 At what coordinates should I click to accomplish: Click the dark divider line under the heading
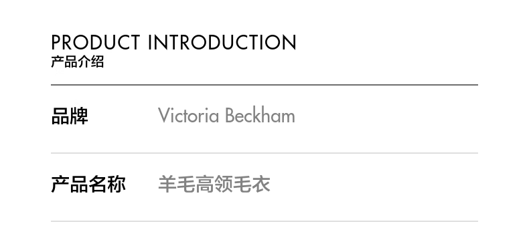point(264,85)
